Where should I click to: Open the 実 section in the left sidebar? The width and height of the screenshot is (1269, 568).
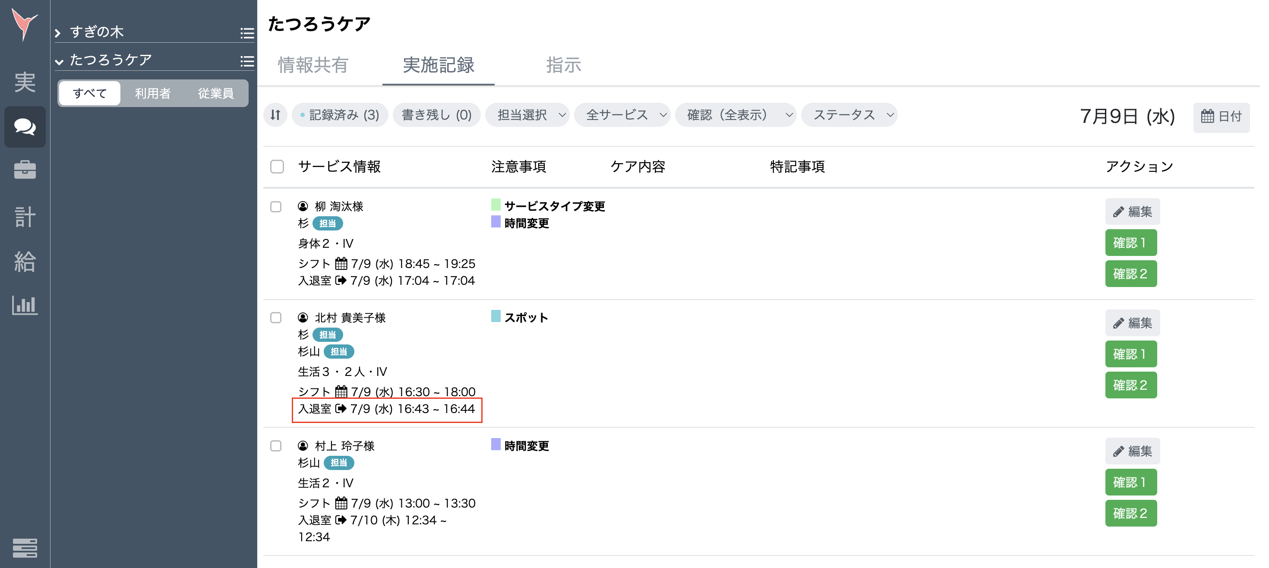[24, 82]
